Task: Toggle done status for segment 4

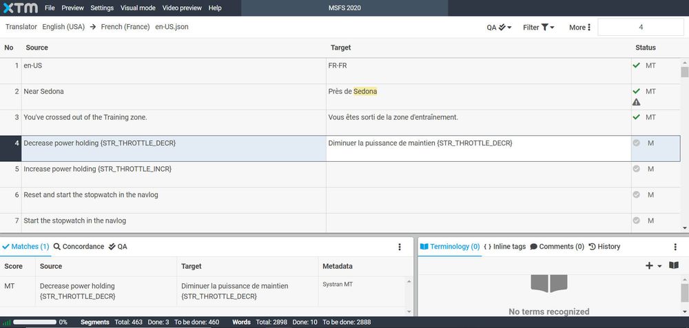Action: point(636,143)
